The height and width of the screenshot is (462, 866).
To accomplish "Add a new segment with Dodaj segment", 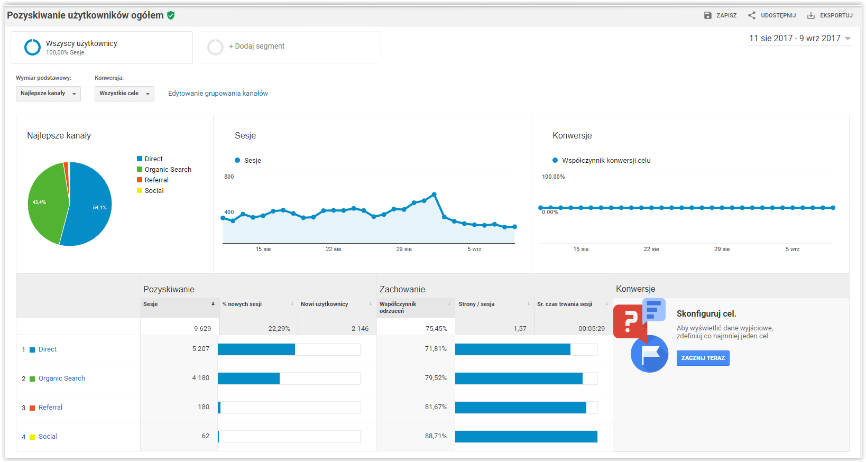I will point(256,47).
